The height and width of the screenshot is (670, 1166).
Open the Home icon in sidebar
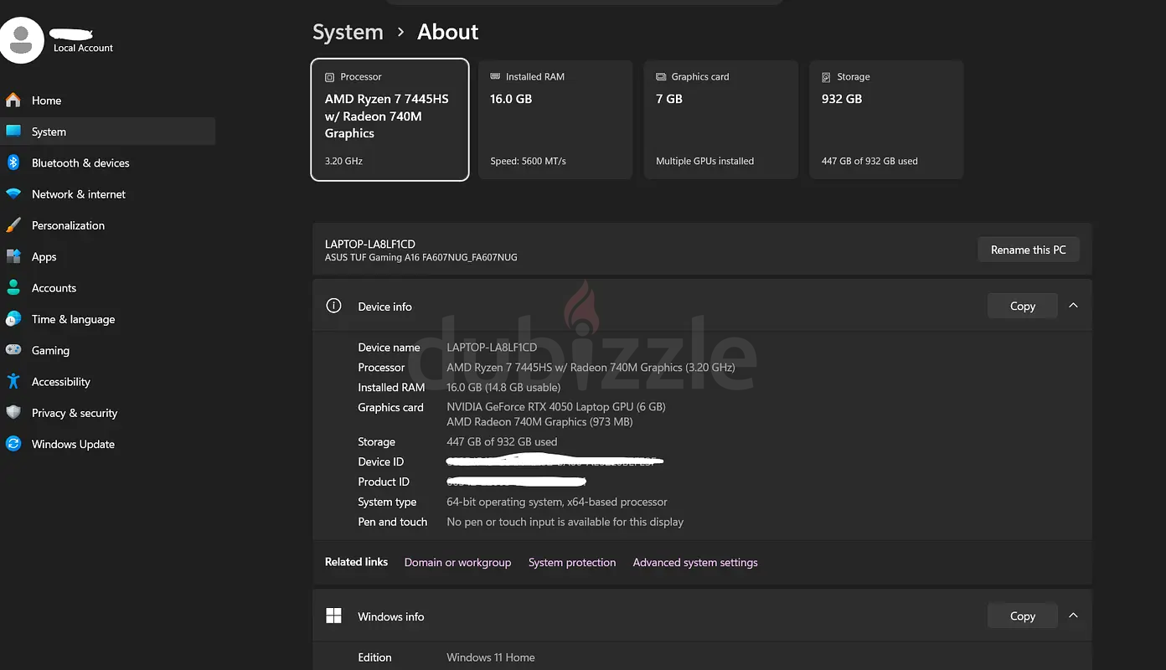point(13,100)
